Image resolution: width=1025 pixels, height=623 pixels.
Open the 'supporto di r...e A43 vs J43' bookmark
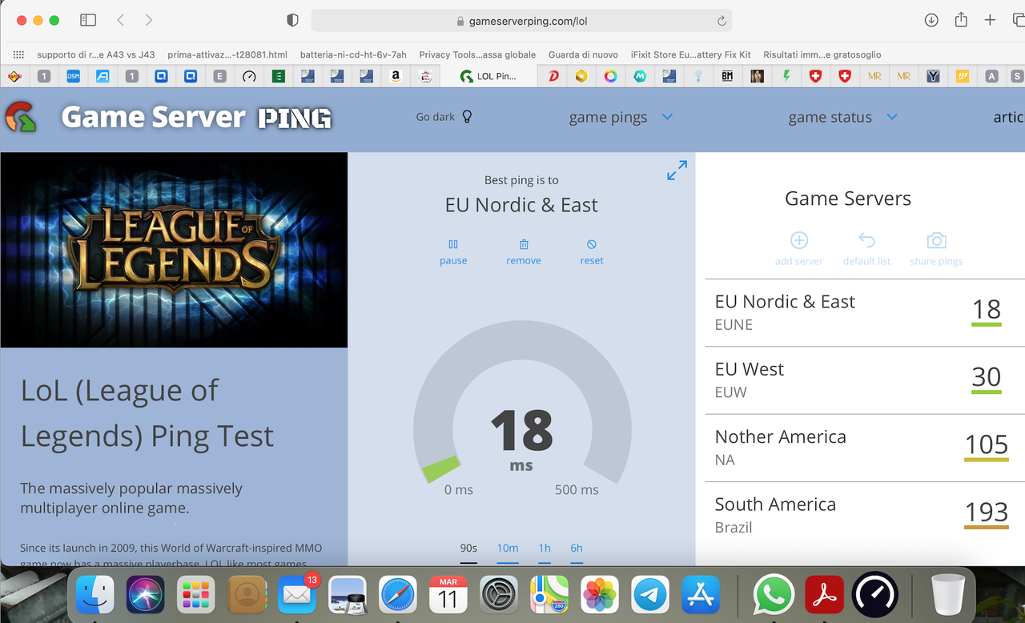click(x=96, y=54)
